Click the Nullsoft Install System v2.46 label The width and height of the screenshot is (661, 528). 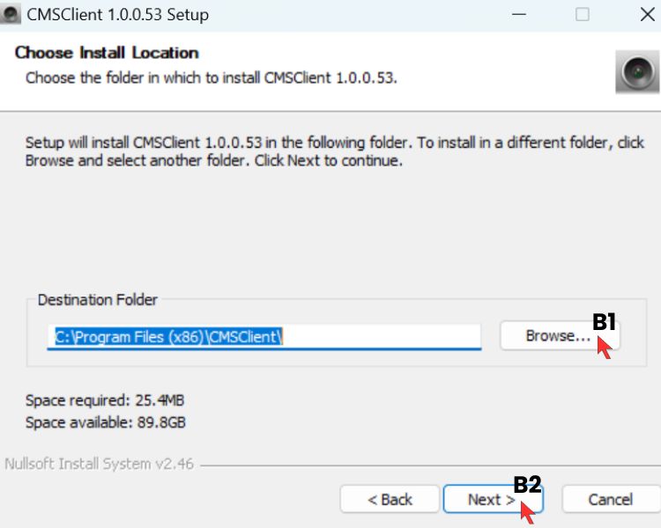click(100, 464)
